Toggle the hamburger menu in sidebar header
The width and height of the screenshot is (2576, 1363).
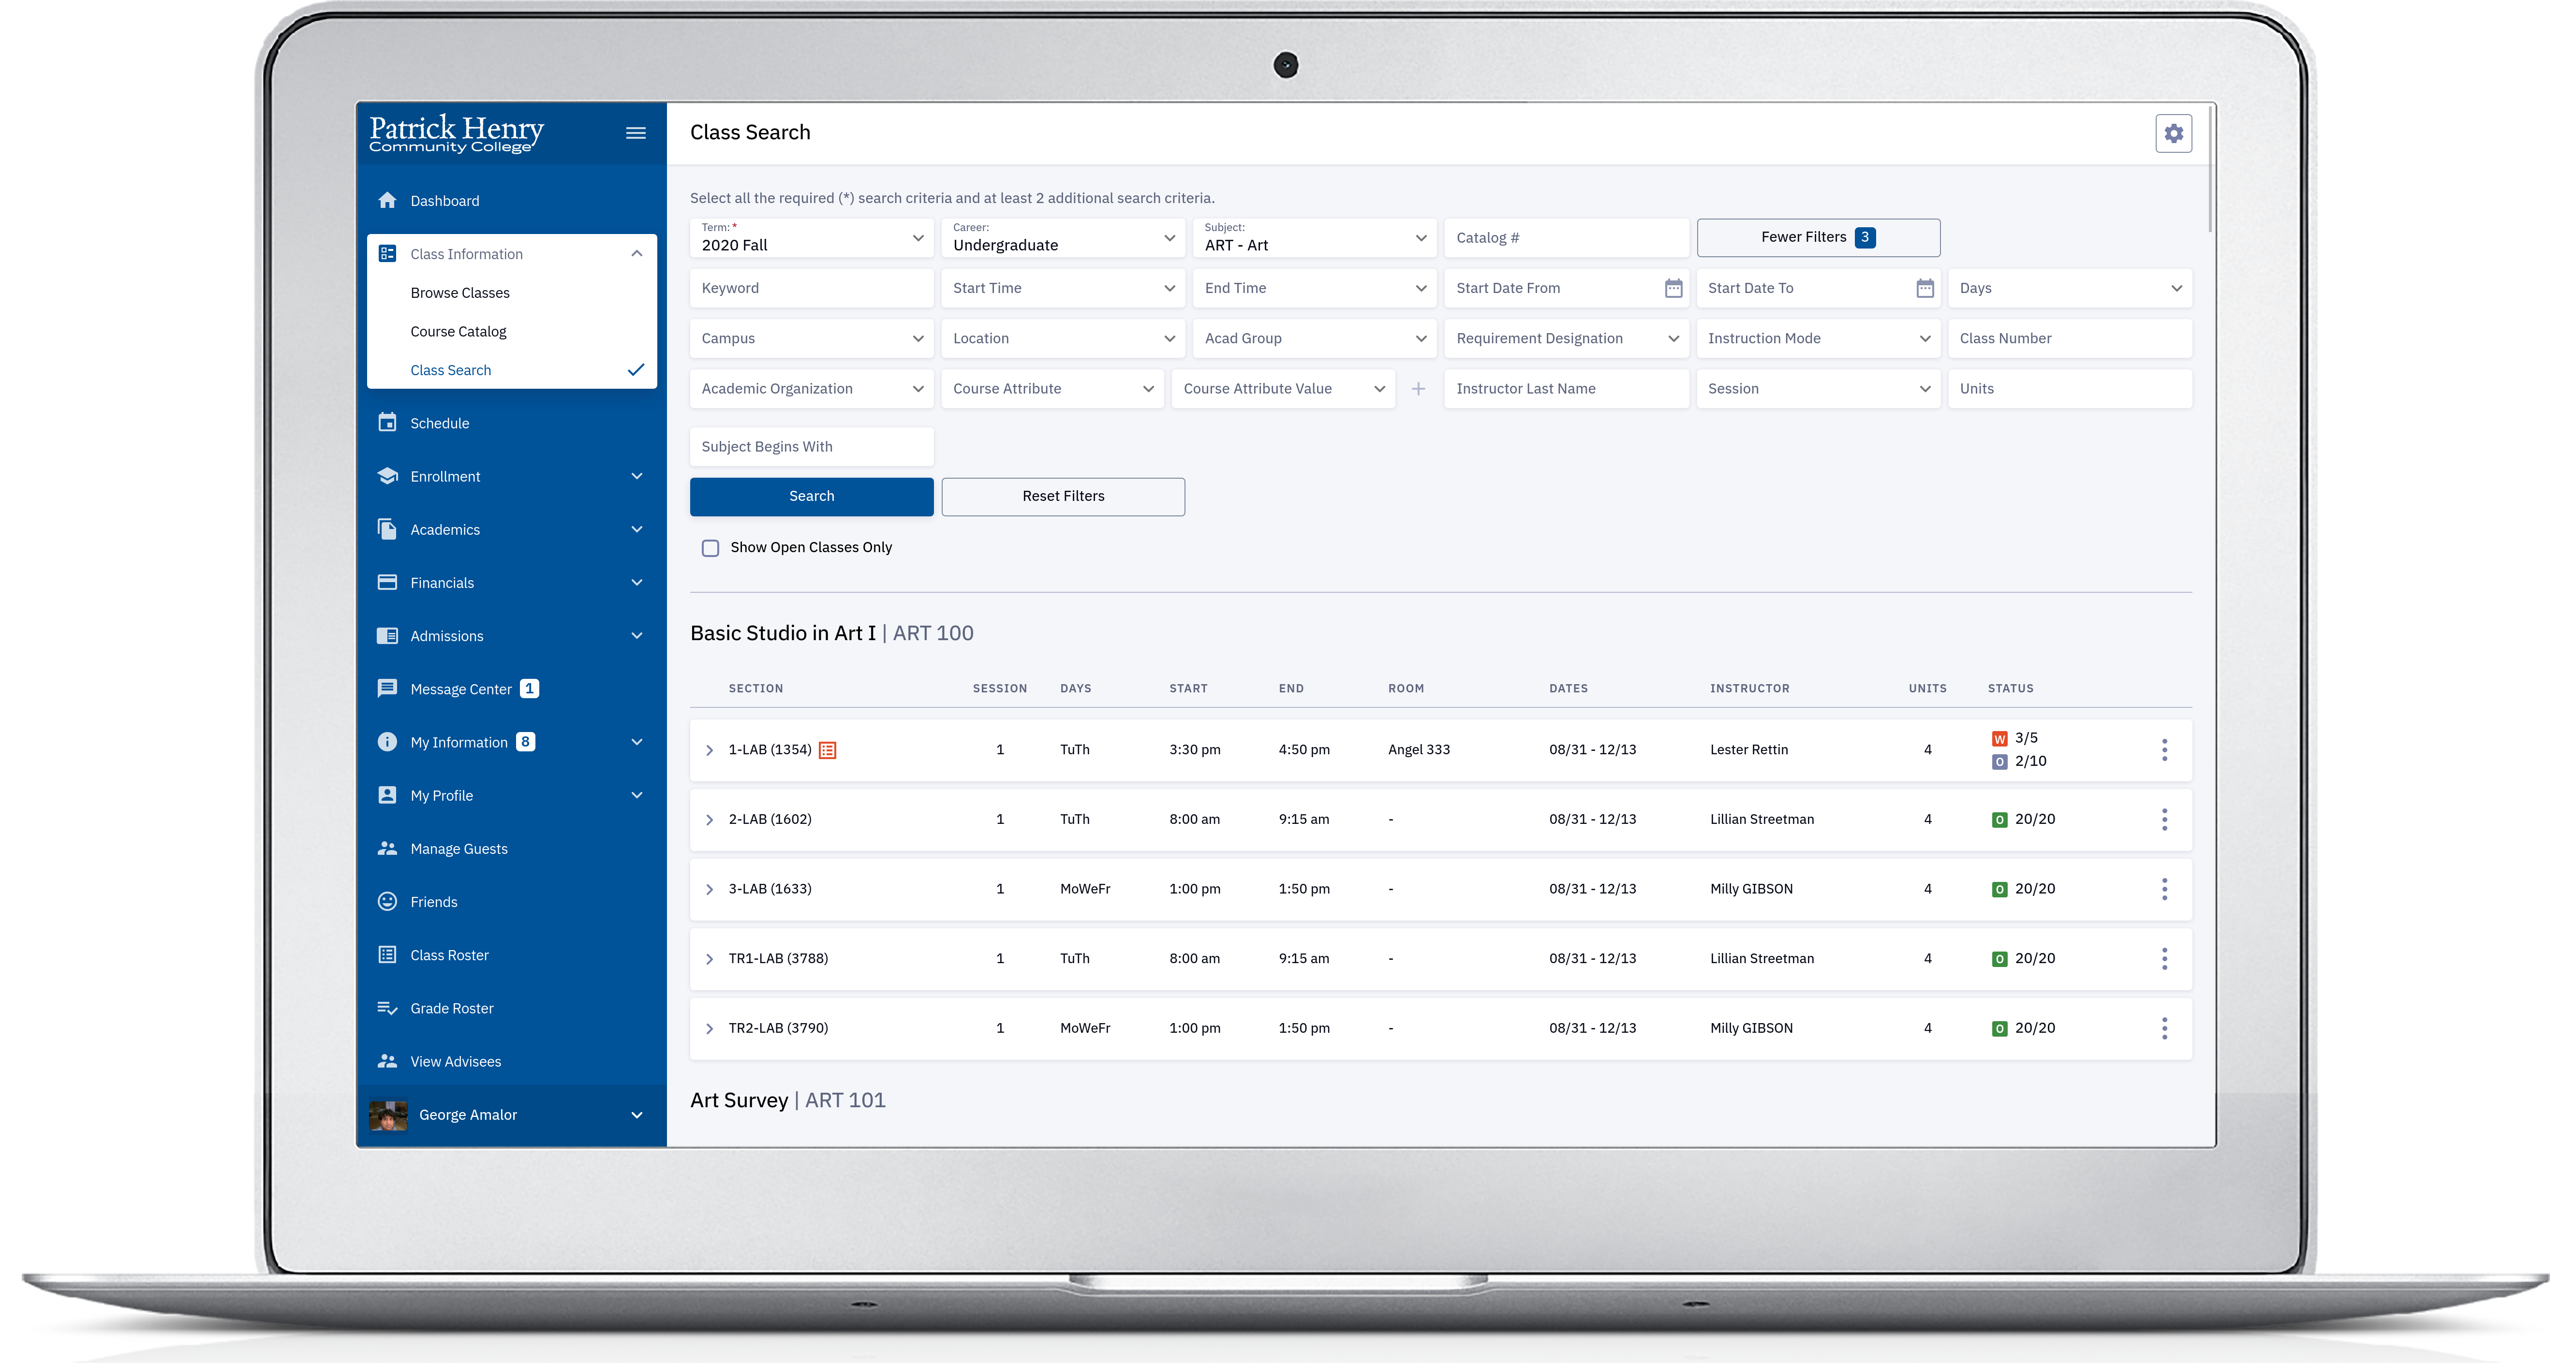635,133
